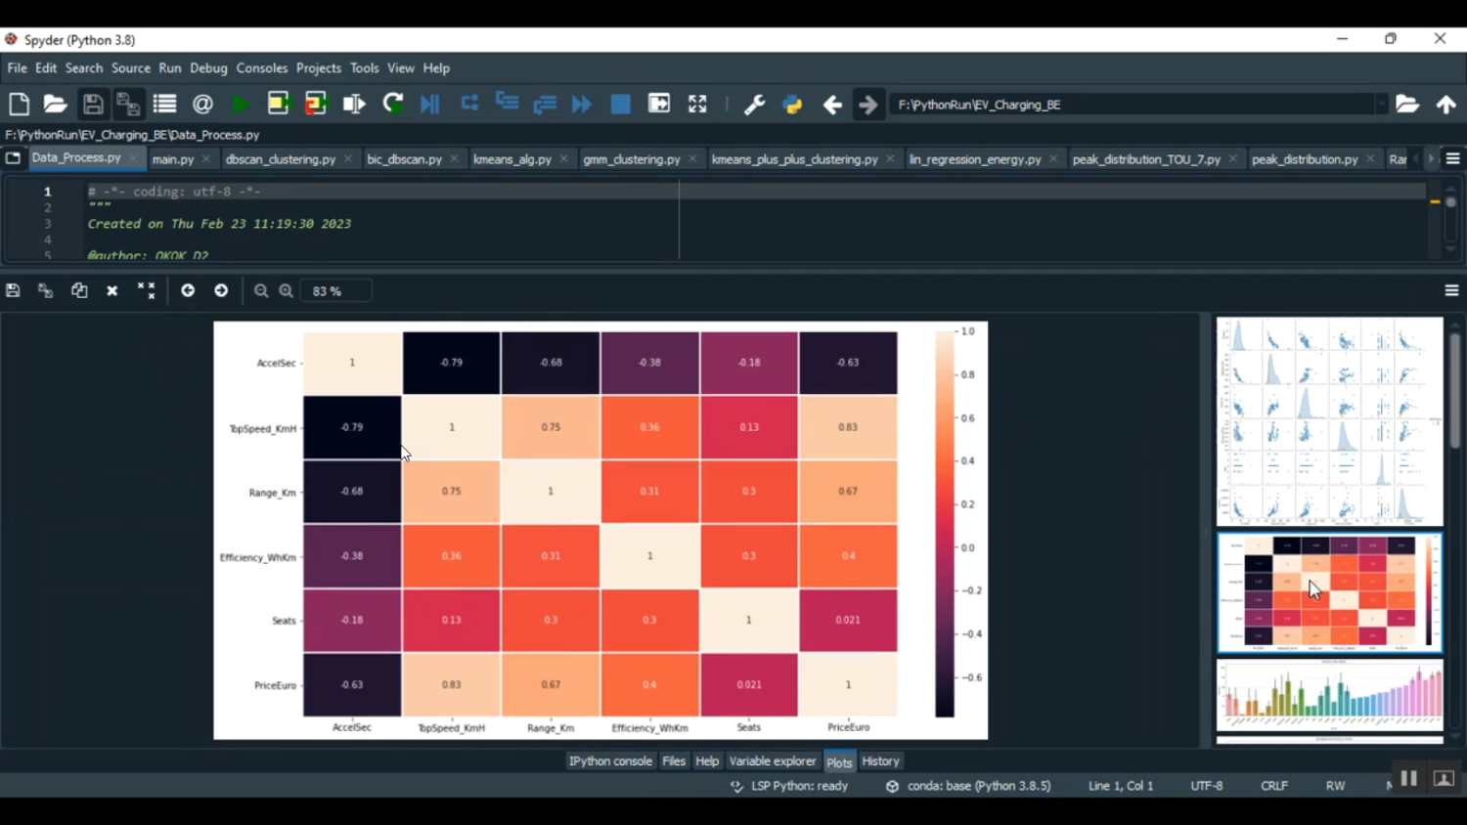The image size is (1467, 825).
Task: Open the PYTHONPATH manager Python icon
Action: [x=792, y=105]
